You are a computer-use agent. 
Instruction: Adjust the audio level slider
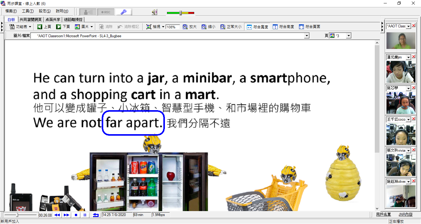click(x=181, y=13)
